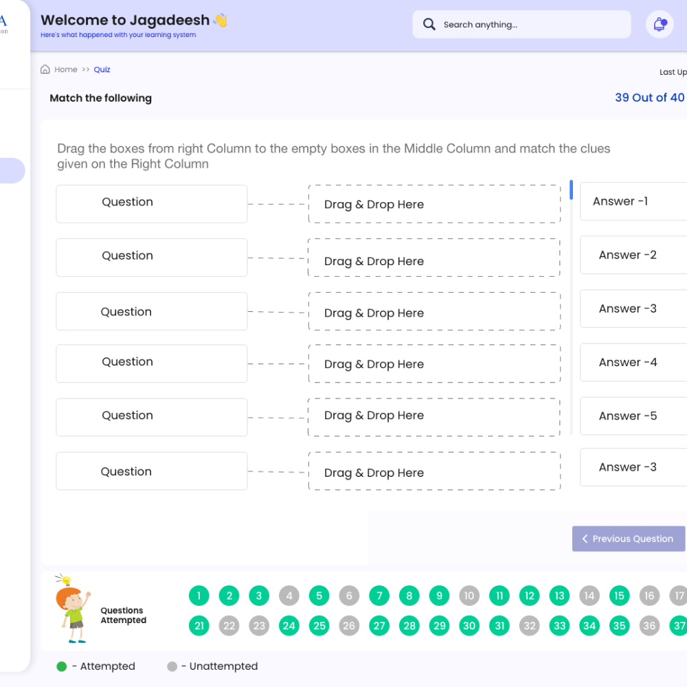The width and height of the screenshot is (687, 687).
Task: Jump to question 28
Action: pyautogui.click(x=409, y=626)
